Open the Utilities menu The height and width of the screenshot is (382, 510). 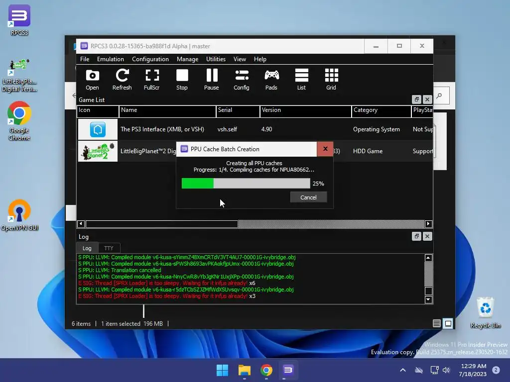(216, 59)
